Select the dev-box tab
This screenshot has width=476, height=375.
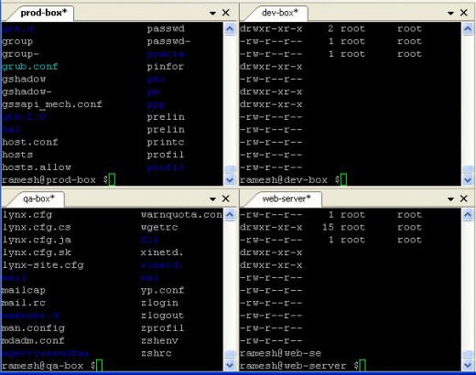(280, 13)
